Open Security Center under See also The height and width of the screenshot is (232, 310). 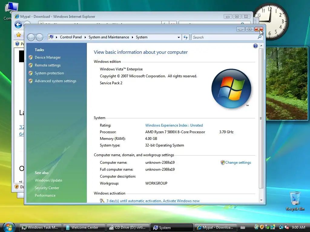coord(47,188)
